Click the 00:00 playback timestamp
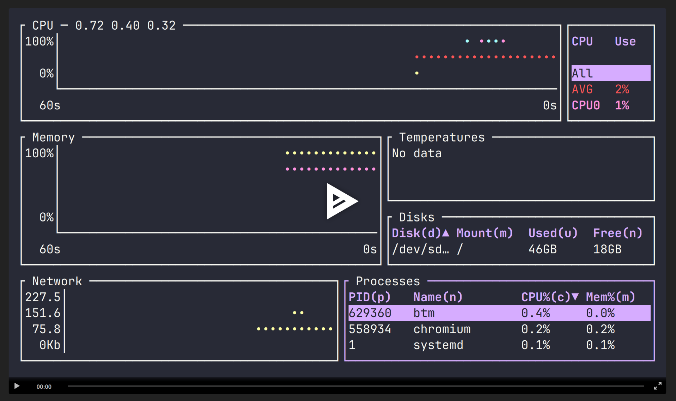 tap(44, 387)
